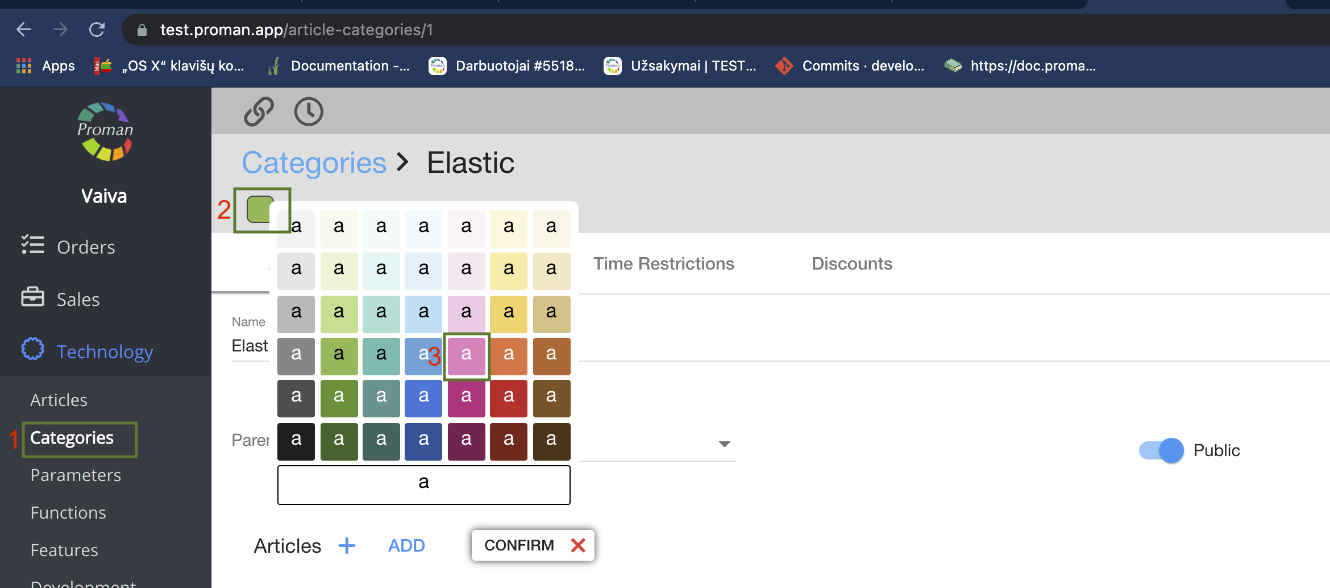Click the link icon in top toolbar

pyautogui.click(x=259, y=111)
